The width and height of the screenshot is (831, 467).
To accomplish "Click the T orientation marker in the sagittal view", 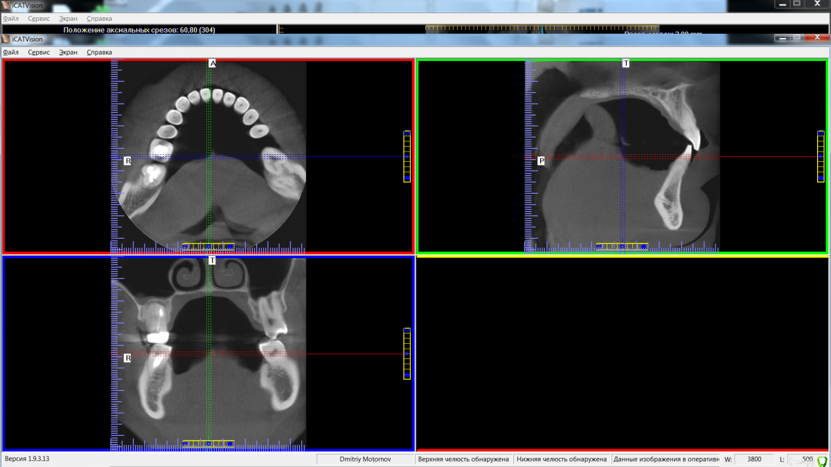I will pyautogui.click(x=626, y=63).
